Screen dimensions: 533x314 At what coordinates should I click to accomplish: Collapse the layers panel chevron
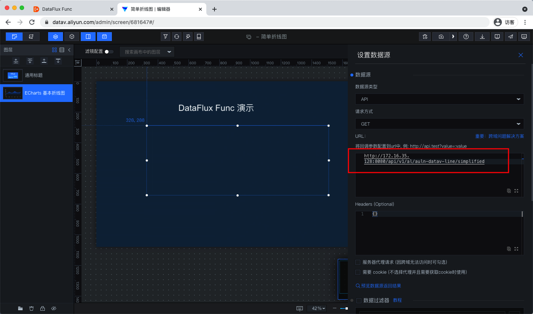(x=69, y=50)
